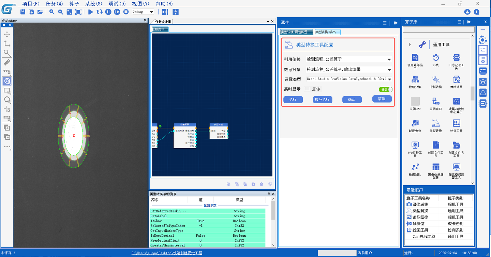Select the ruler measurement tool
Viewport: 491px width, 257px height.
click(7, 63)
